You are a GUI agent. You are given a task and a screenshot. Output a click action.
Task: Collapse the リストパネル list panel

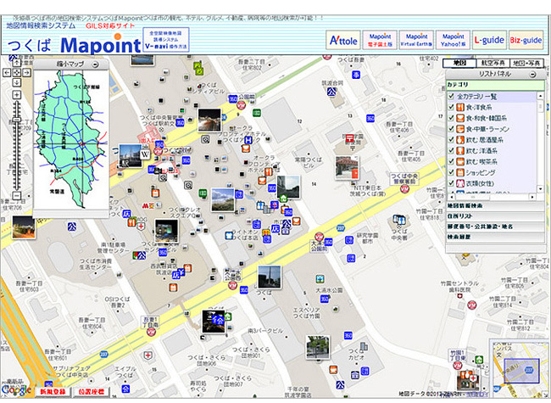pos(532,74)
